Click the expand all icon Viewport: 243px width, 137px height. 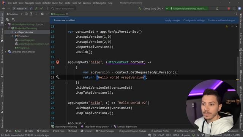point(31,14)
